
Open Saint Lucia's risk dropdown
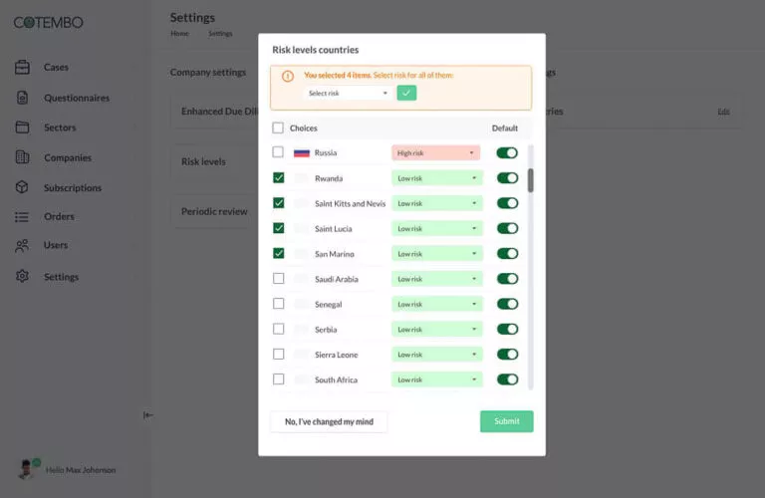click(436, 229)
